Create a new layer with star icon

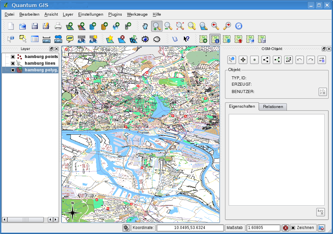110,39
